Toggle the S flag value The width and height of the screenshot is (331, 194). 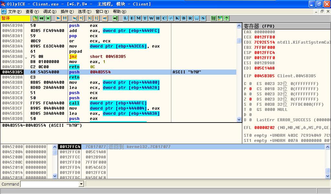click(x=251, y=104)
